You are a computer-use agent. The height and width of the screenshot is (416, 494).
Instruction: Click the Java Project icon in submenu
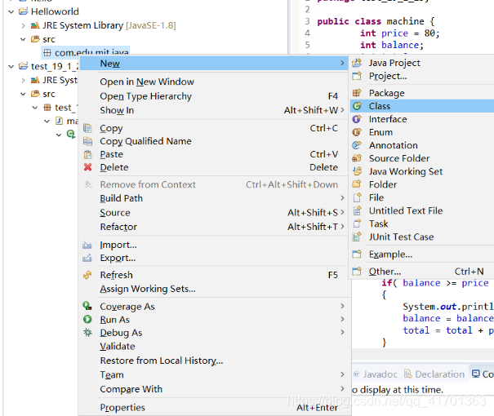(357, 63)
